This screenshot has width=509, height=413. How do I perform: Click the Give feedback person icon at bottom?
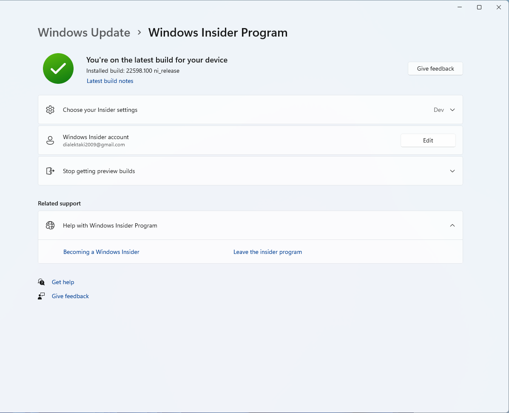point(41,296)
